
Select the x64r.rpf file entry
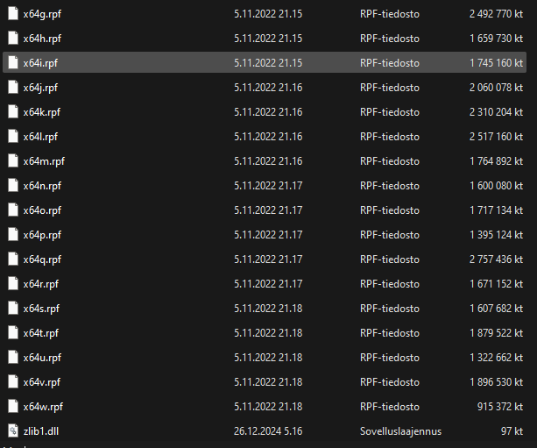(x=41, y=283)
